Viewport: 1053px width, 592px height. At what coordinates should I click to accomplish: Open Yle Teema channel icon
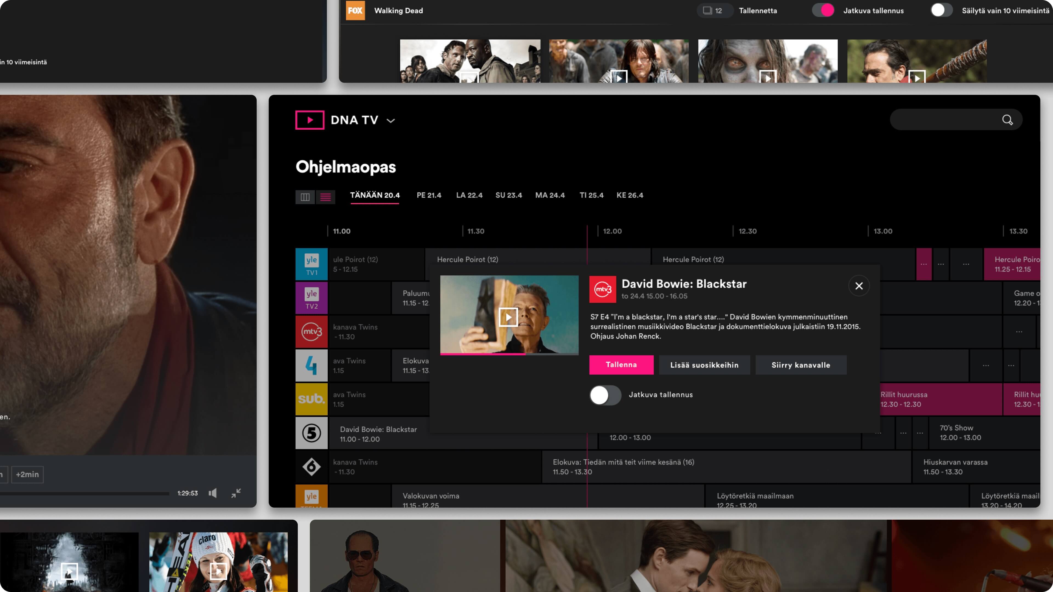(312, 496)
